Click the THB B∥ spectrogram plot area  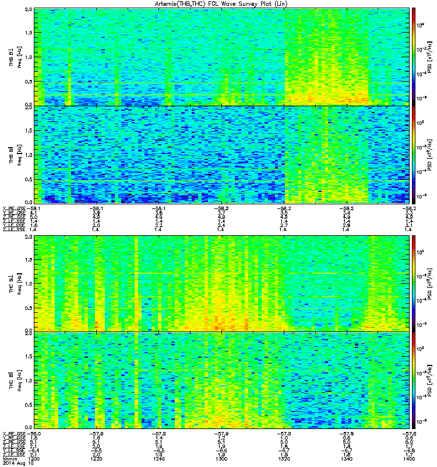(x=221, y=155)
